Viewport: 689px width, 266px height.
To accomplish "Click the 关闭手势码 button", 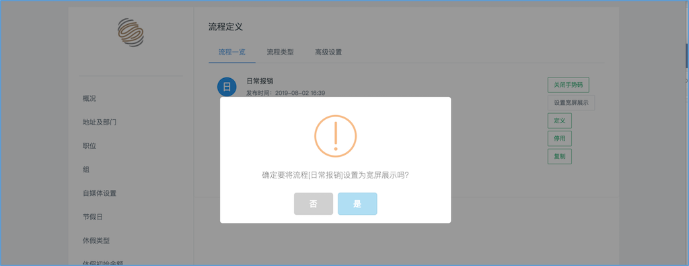I will pos(568,85).
